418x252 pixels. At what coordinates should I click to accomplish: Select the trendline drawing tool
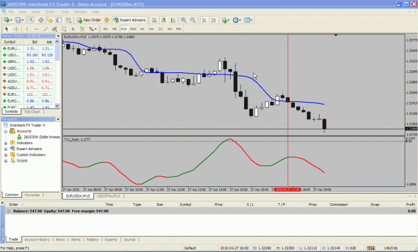pyautogui.click(x=46, y=29)
